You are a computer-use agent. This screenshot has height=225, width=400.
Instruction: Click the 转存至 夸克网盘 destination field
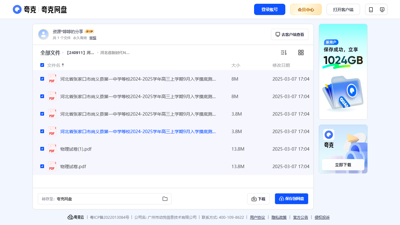105,199
